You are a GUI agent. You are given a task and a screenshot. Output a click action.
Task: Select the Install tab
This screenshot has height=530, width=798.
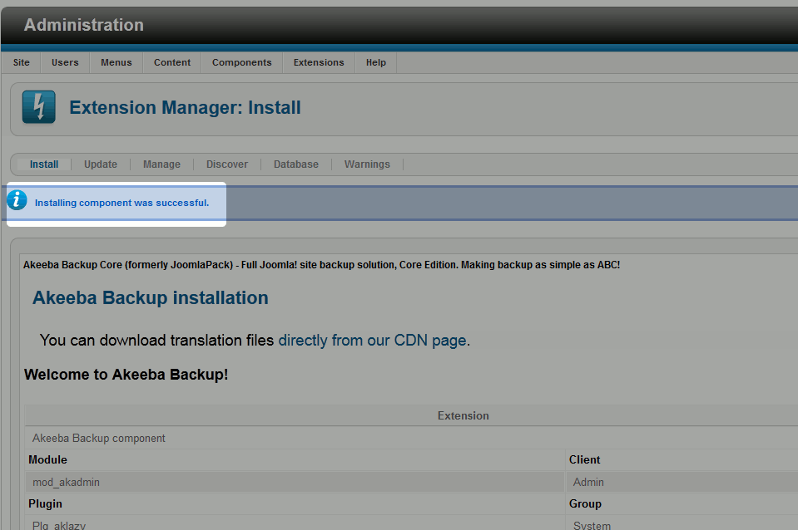[44, 164]
